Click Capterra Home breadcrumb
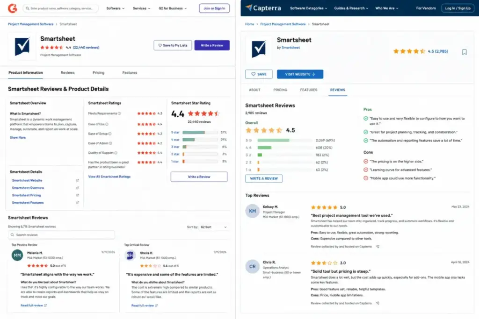This screenshot has width=479, height=319. click(x=250, y=24)
